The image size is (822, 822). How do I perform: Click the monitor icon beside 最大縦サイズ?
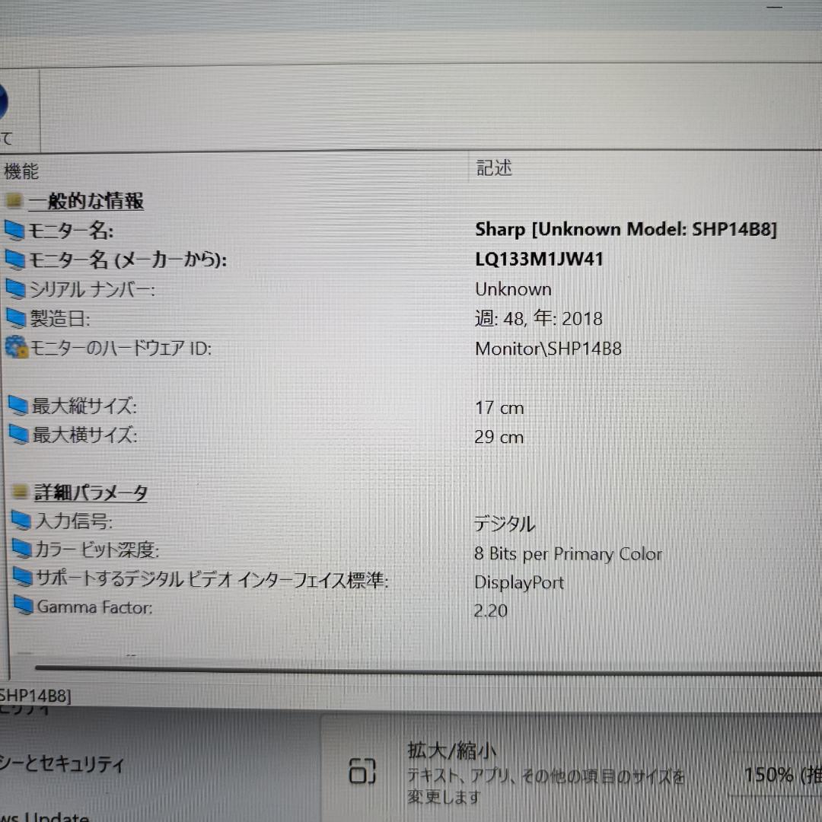click(x=18, y=405)
